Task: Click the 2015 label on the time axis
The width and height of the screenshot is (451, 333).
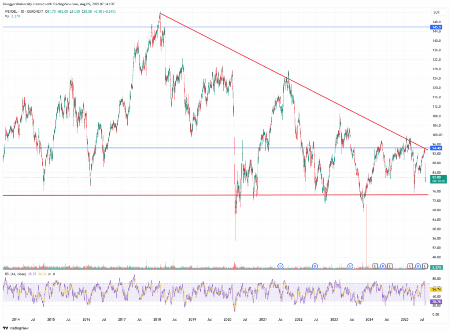Action: pos(51,319)
